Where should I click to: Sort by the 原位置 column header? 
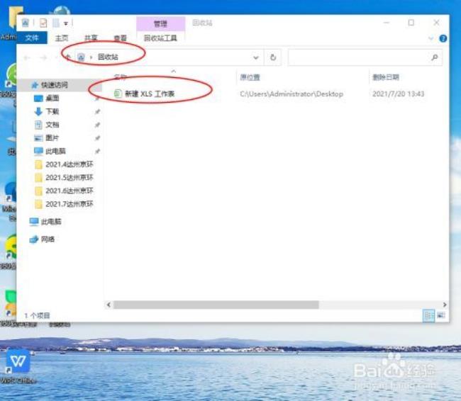point(250,77)
